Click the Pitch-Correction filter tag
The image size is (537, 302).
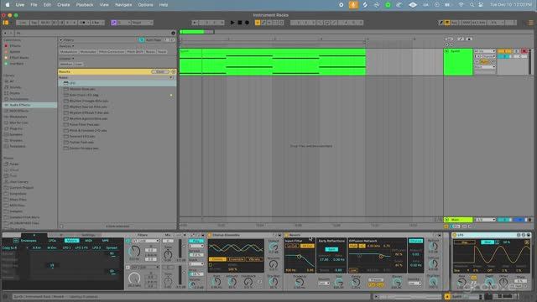tap(112, 52)
